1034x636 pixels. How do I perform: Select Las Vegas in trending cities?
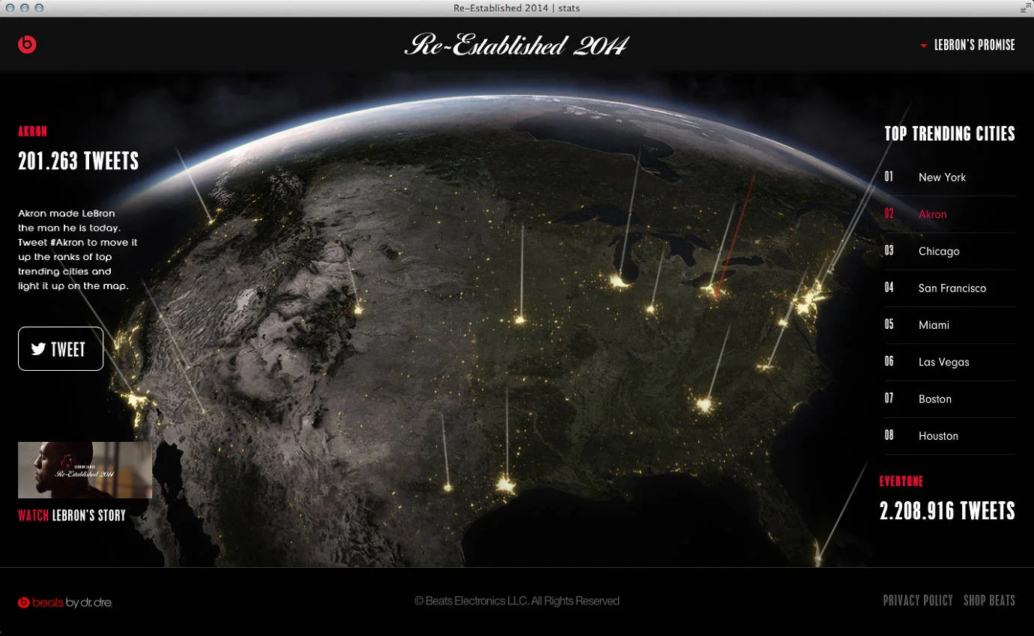tap(949, 362)
